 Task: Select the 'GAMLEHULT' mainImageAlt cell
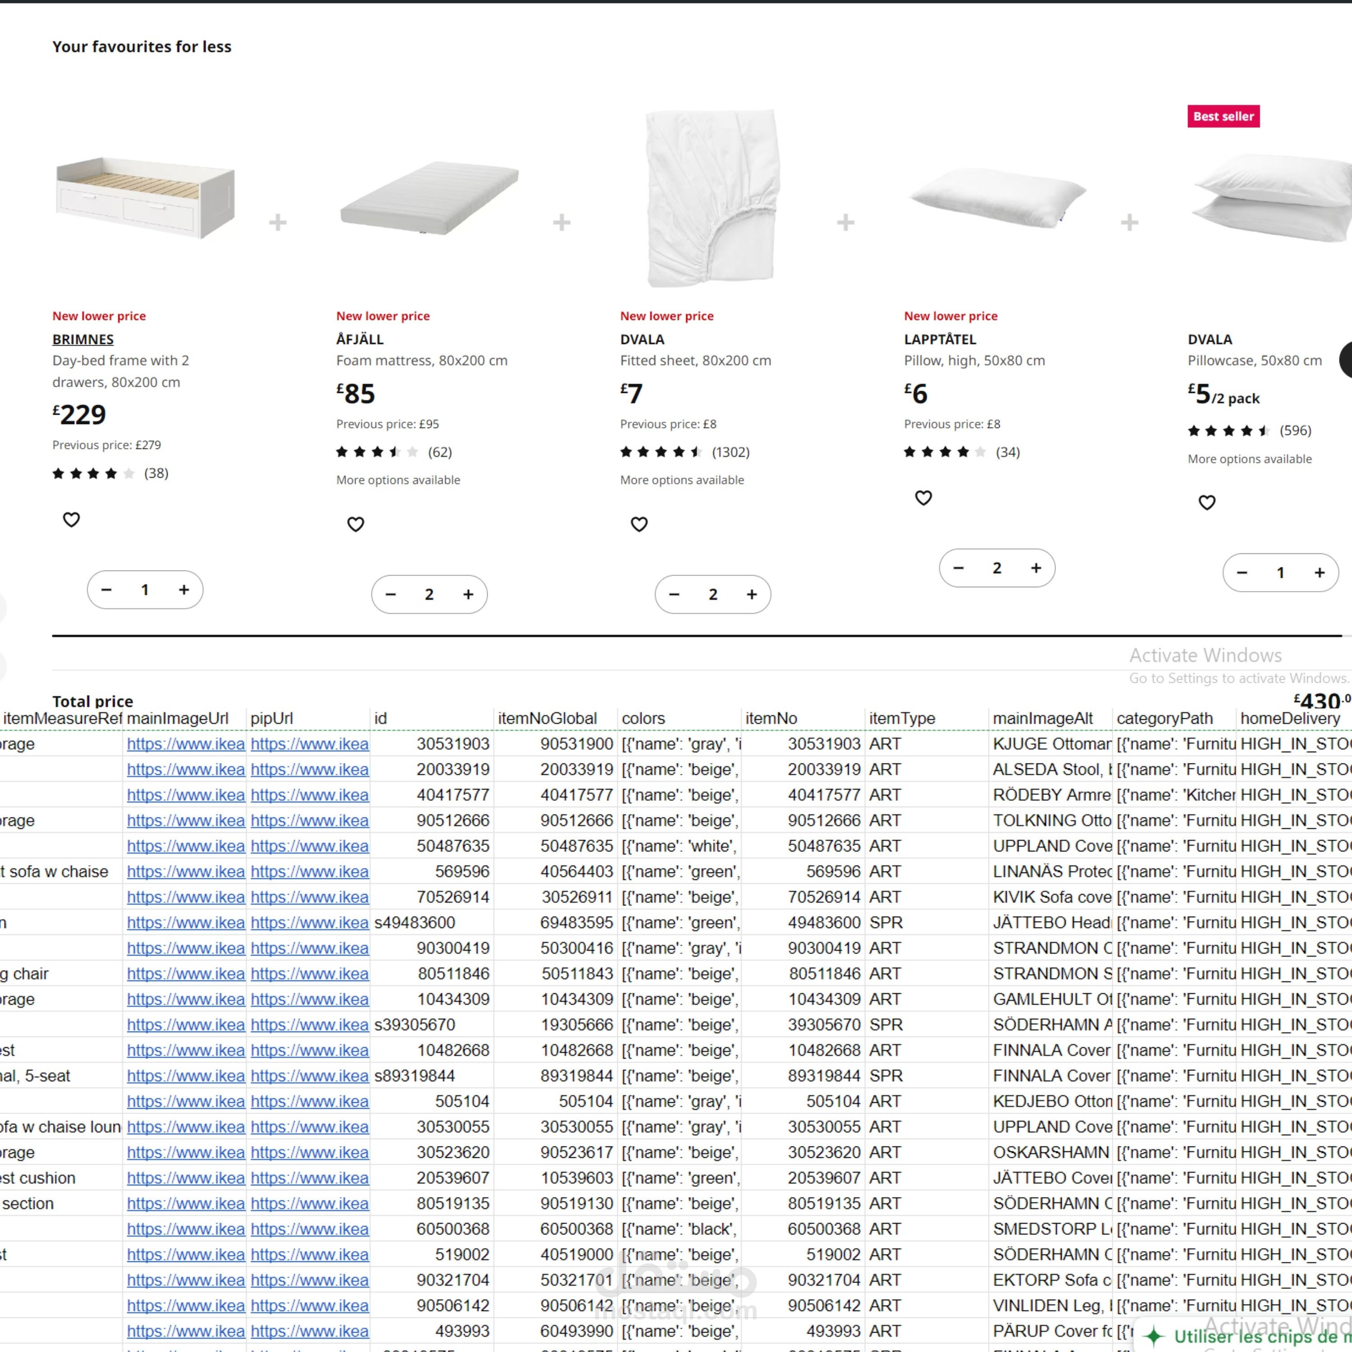[1052, 999]
